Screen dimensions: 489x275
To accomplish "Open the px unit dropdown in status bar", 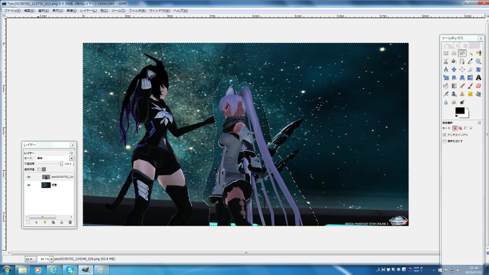I will point(30,258).
